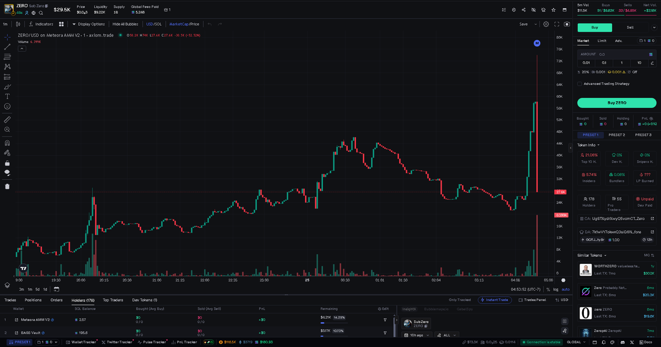The height and width of the screenshot is (347, 661).
Task: Open the emoji icons tool
Action: coord(7,106)
